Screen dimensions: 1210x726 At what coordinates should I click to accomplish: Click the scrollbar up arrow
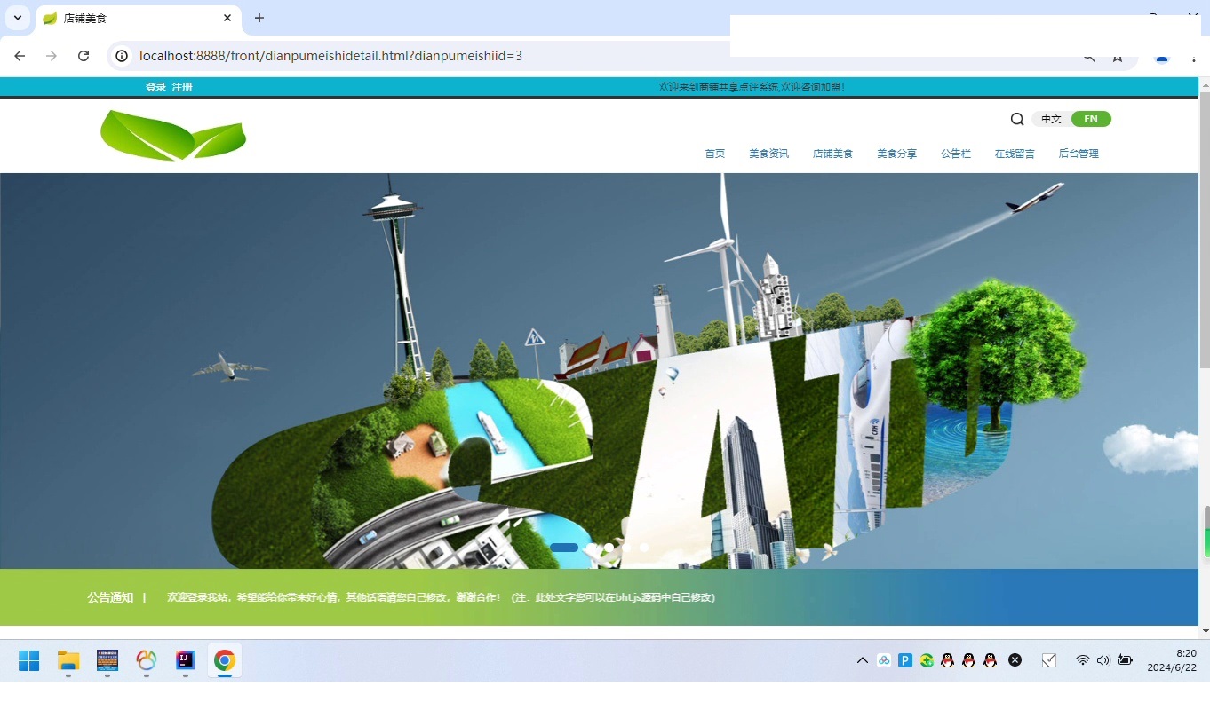tap(1205, 84)
